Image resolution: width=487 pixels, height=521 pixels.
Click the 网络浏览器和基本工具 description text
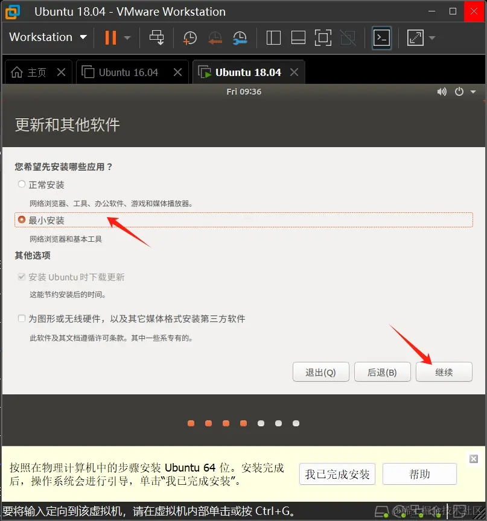click(66, 239)
